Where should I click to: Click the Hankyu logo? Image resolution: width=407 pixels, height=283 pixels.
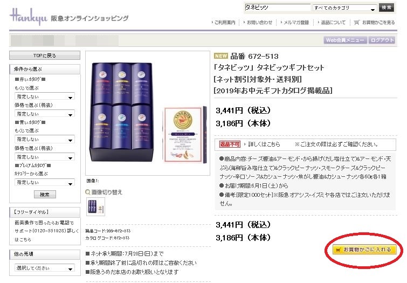tap(29, 16)
